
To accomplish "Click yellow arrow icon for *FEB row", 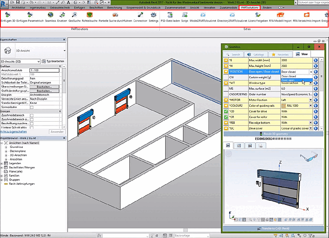I will [x=226, y=122].
